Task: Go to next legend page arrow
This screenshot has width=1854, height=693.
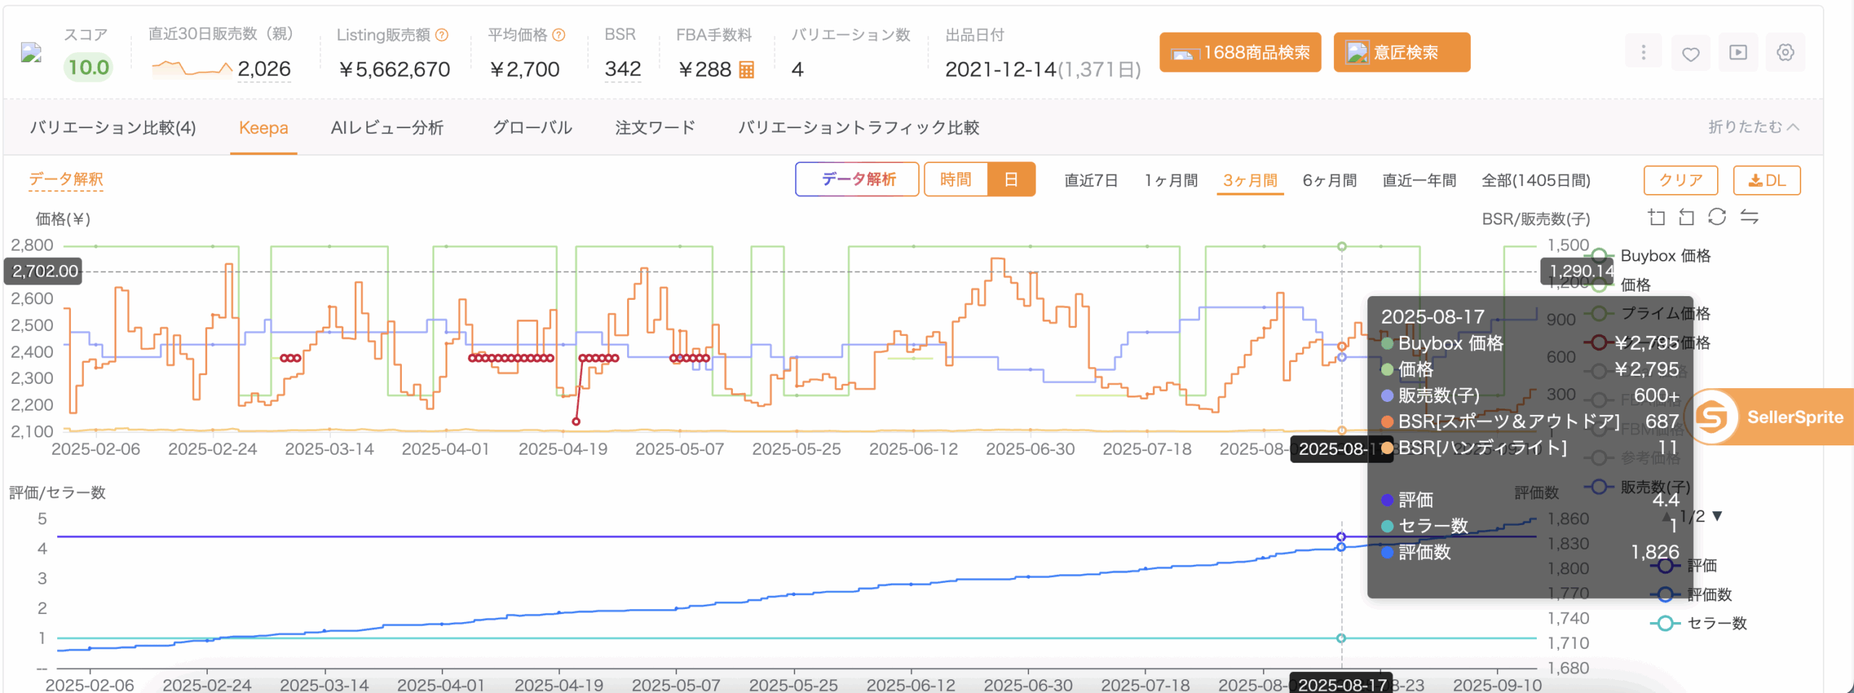Action: click(1717, 516)
